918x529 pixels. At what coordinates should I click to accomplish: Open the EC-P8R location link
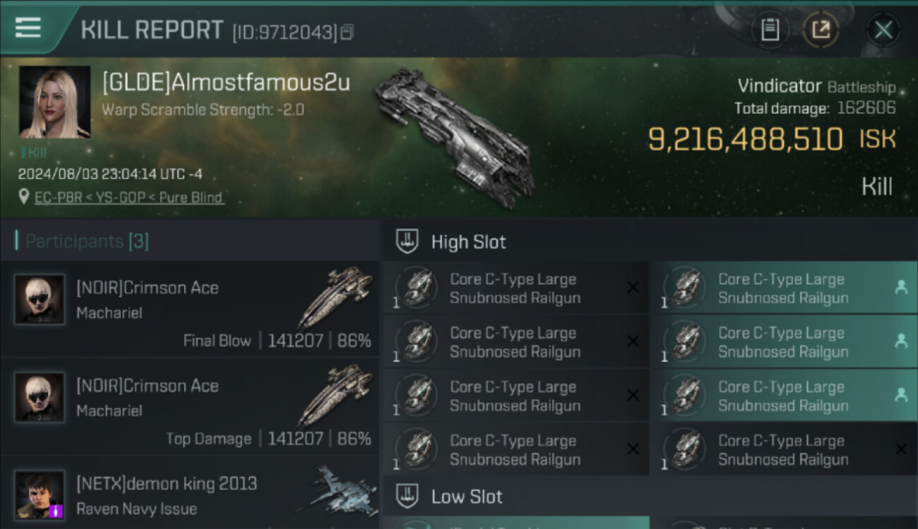pyautogui.click(x=129, y=197)
